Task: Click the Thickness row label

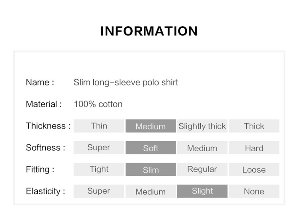Action: (x=48, y=126)
